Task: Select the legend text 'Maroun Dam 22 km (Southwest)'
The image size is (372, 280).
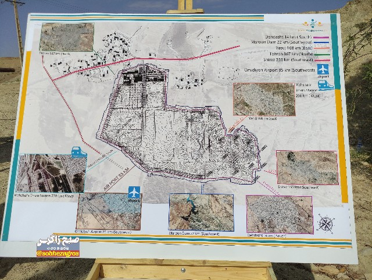Action: tap(281, 42)
